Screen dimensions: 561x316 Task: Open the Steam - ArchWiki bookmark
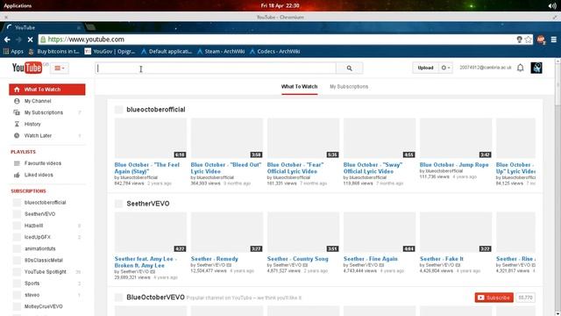coord(221,52)
